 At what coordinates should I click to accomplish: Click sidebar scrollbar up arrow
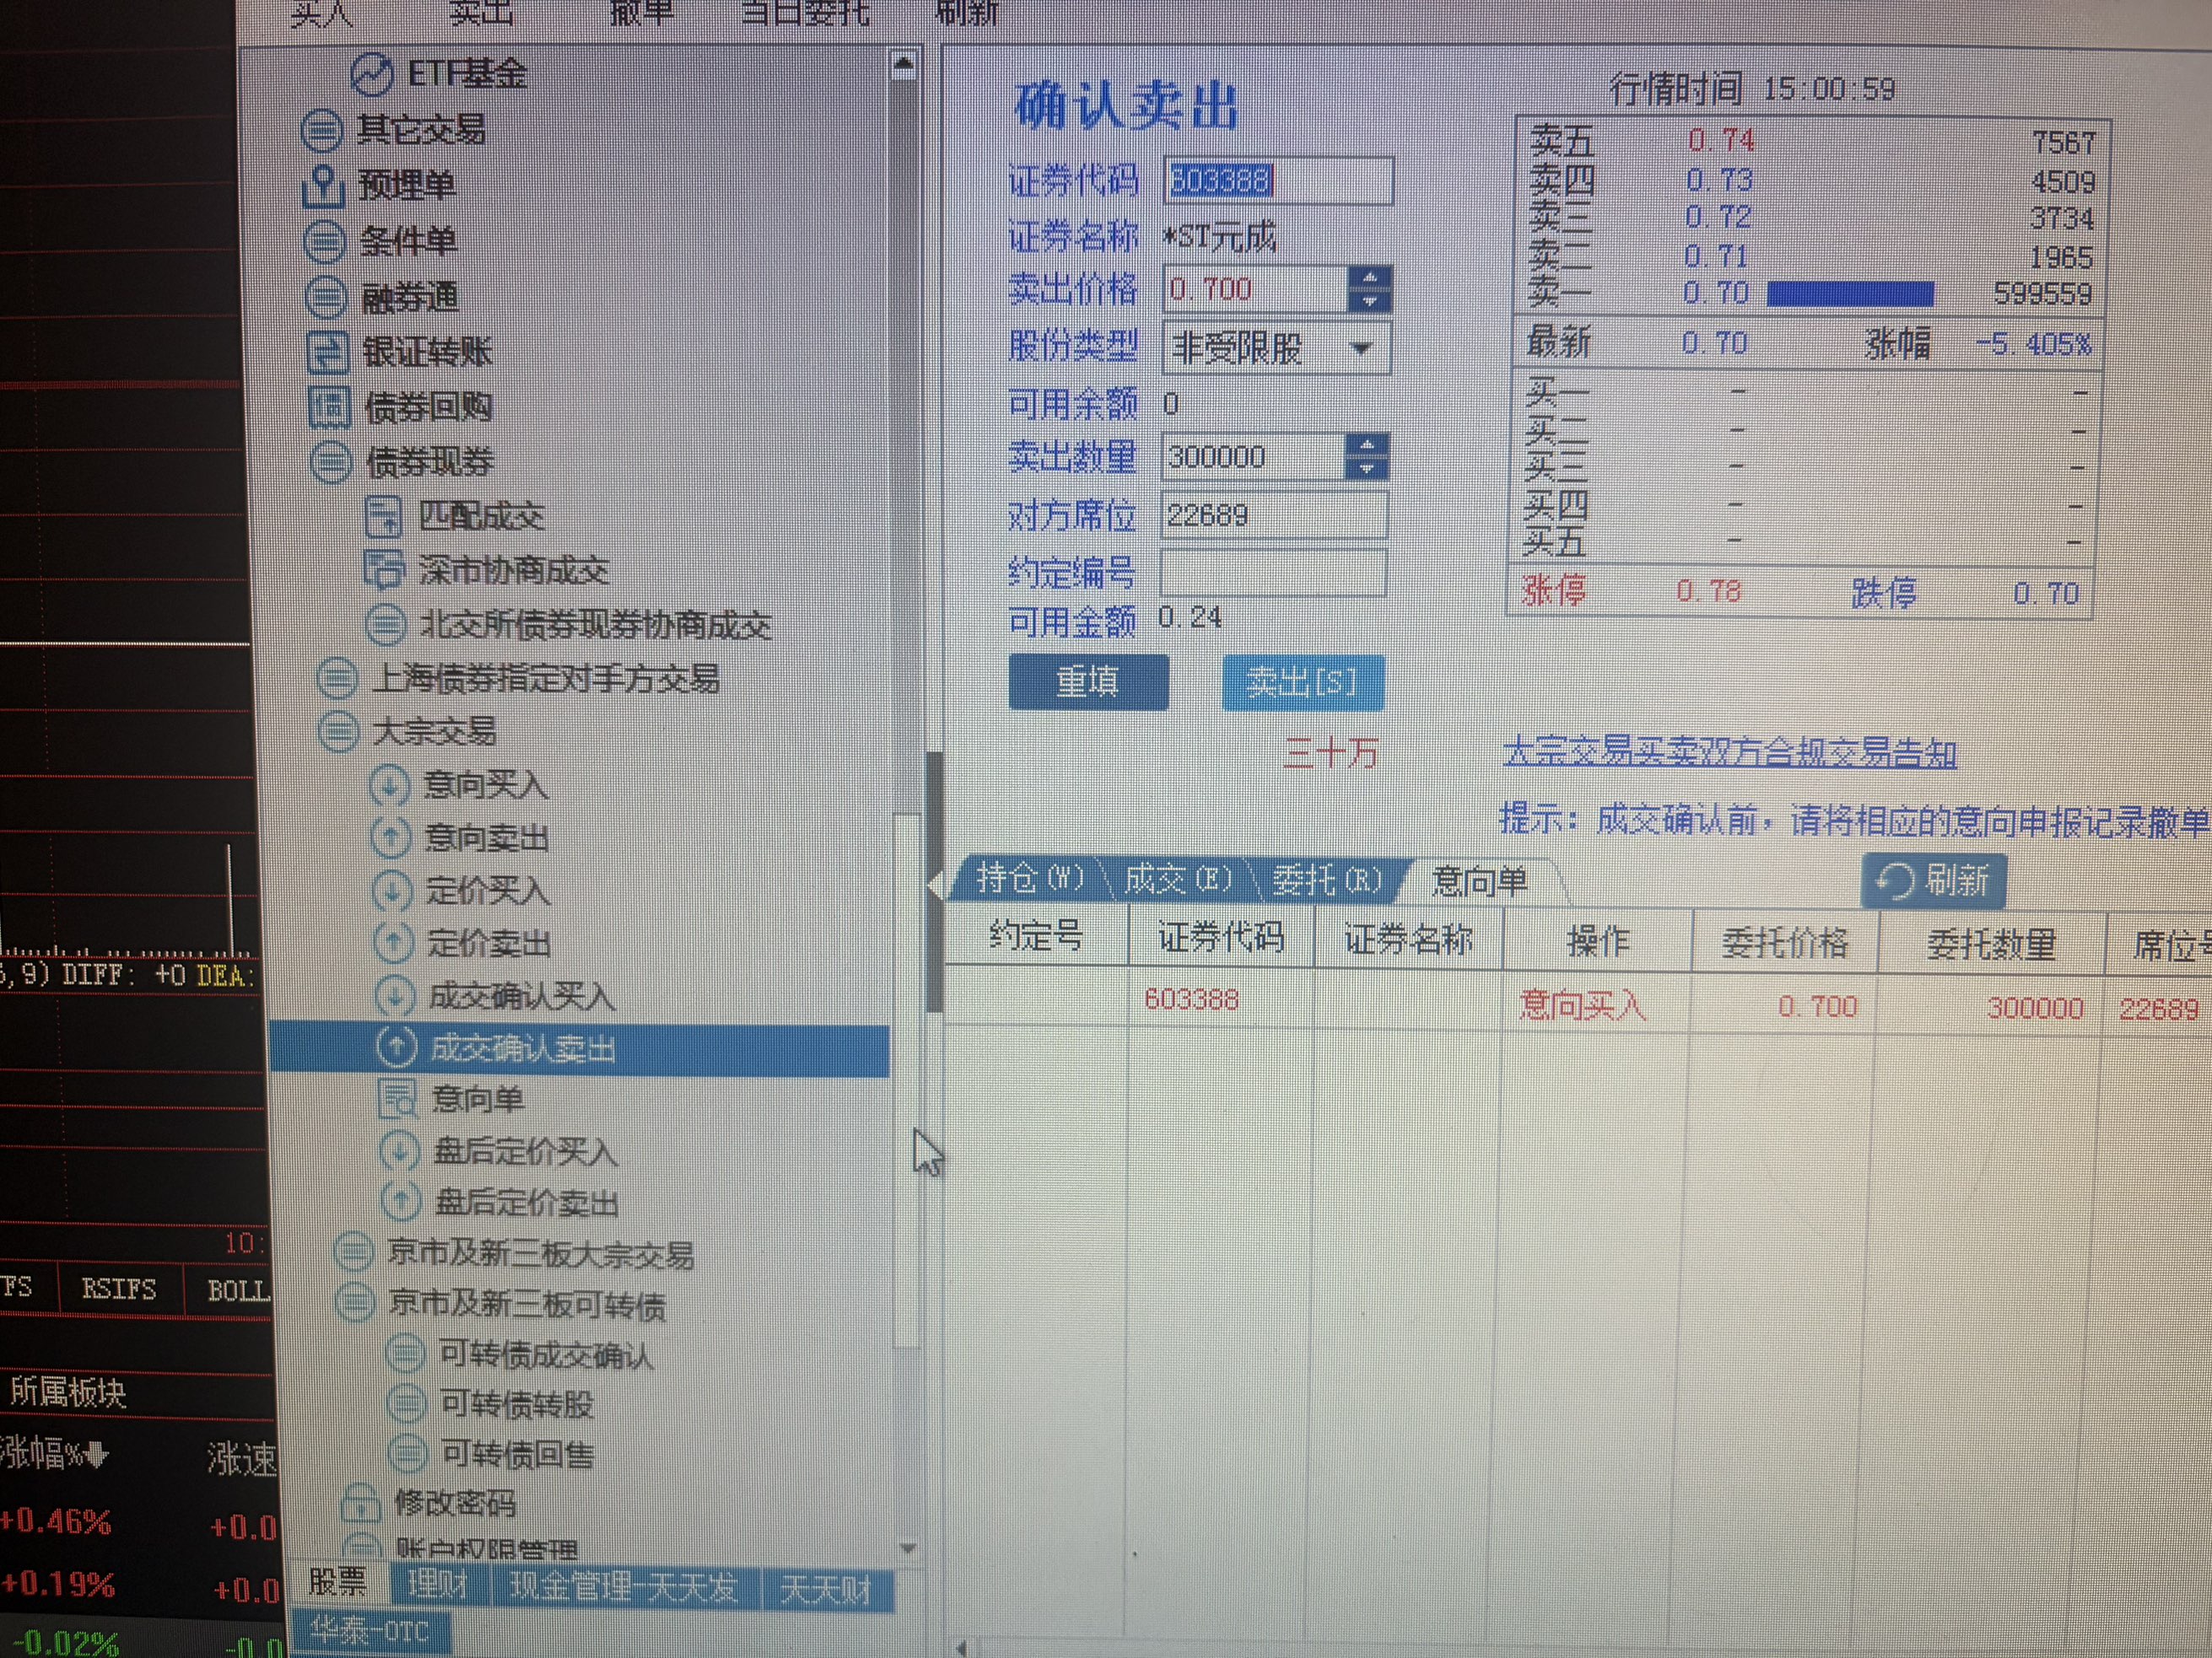(903, 66)
